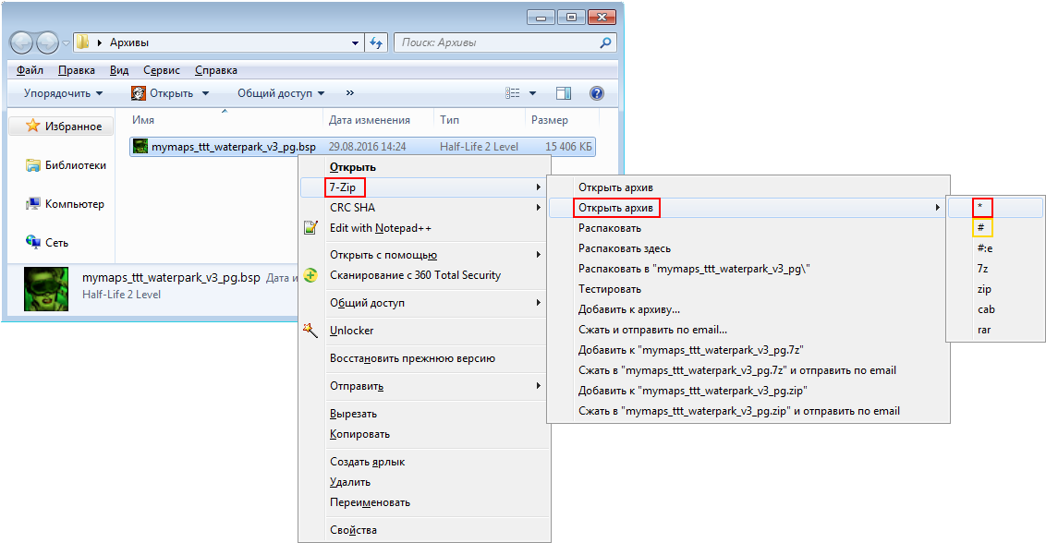1046x543 pixels.
Task: Select the 7z archive type option
Action: coord(996,269)
